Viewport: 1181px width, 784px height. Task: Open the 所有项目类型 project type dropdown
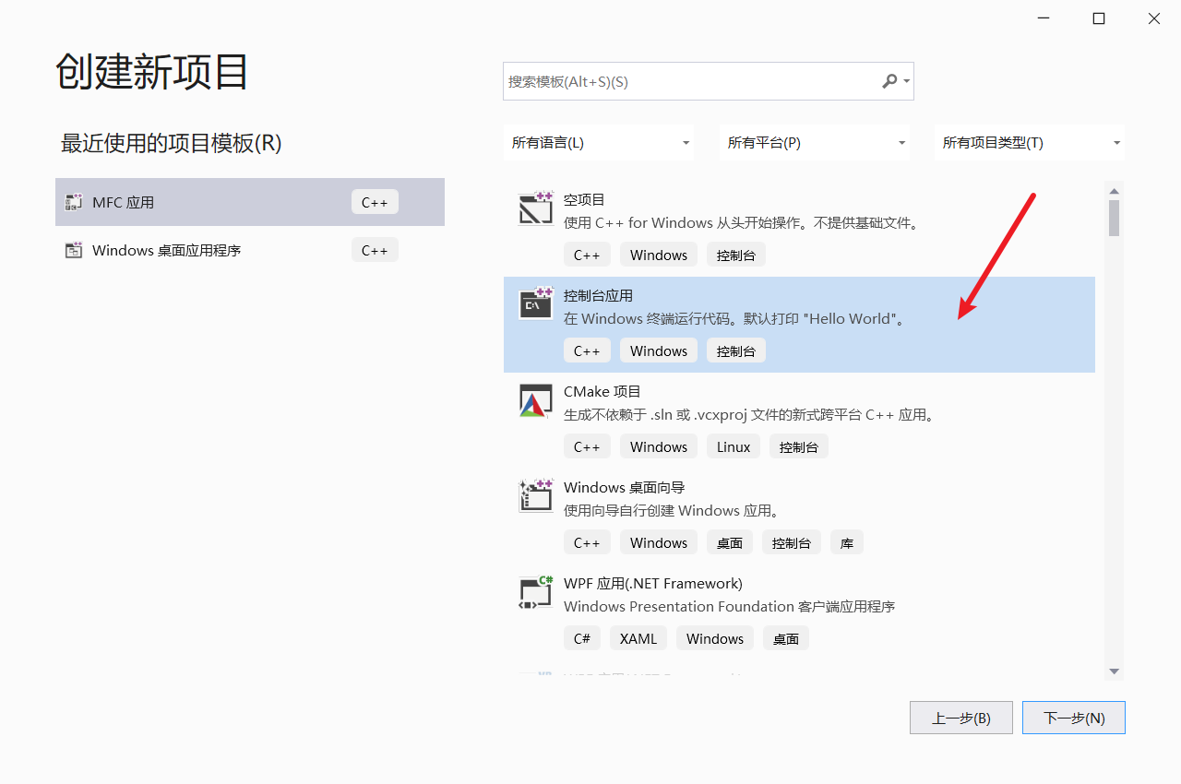(x=1029, y=142)
